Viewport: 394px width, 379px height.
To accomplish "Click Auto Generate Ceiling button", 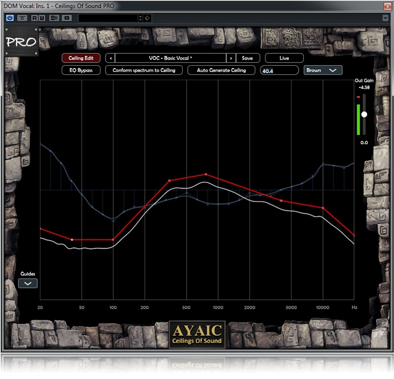I will point(221,70).
